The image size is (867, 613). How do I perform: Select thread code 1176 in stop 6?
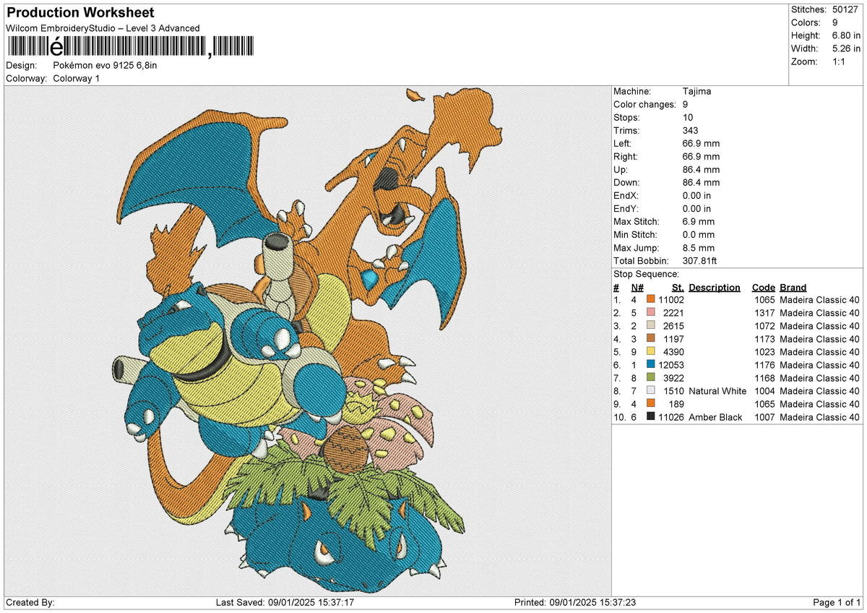(764, 365)
